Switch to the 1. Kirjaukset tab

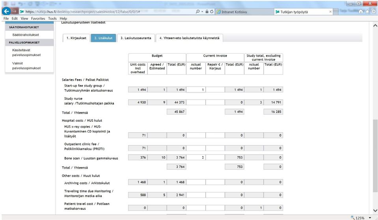(x=76, y=38)
